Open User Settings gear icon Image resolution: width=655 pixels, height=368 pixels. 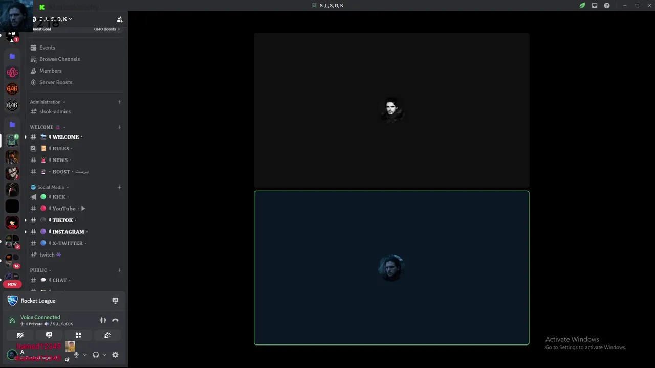(115, 355)
